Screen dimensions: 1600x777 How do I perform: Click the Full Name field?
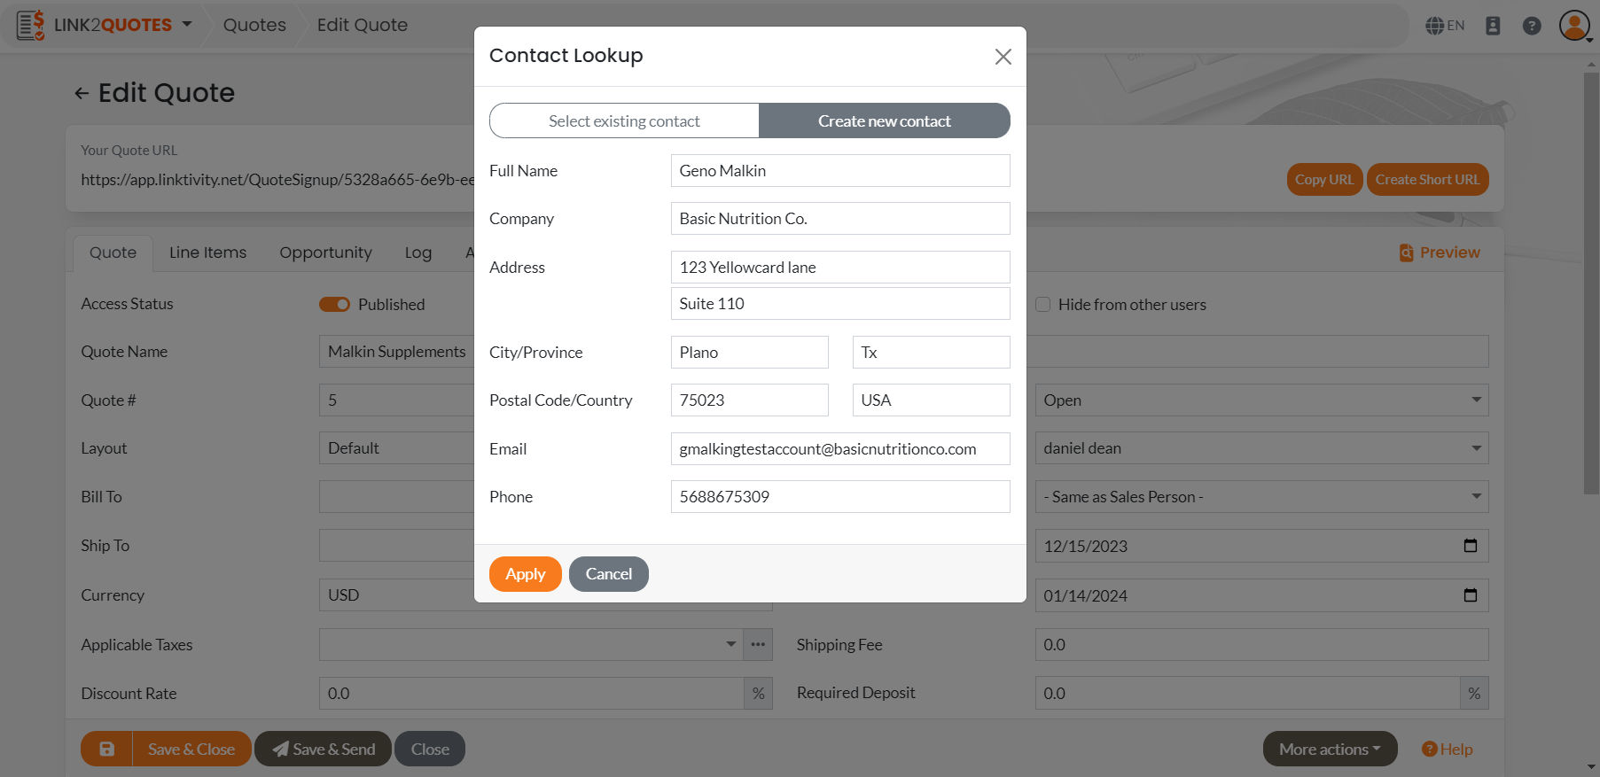840,171
